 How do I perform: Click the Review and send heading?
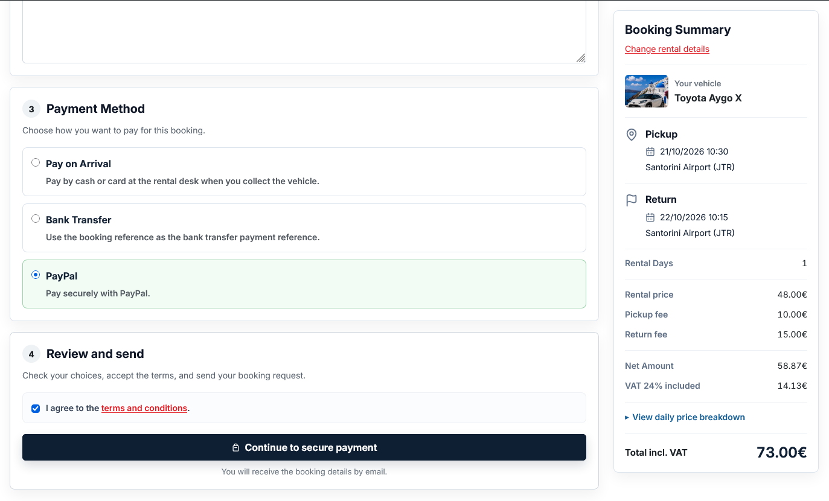point(95,354)
